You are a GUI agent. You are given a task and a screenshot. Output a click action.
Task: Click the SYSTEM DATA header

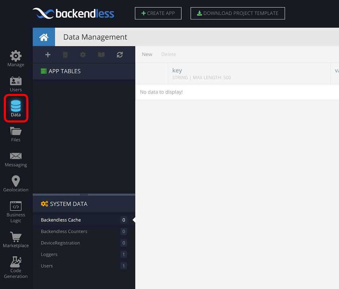coord(84,204)
